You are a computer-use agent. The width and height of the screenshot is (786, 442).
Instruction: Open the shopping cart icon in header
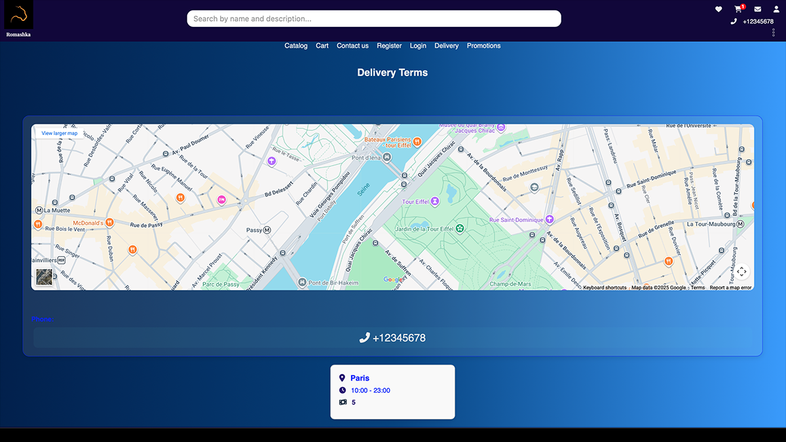tap(739, 9)
